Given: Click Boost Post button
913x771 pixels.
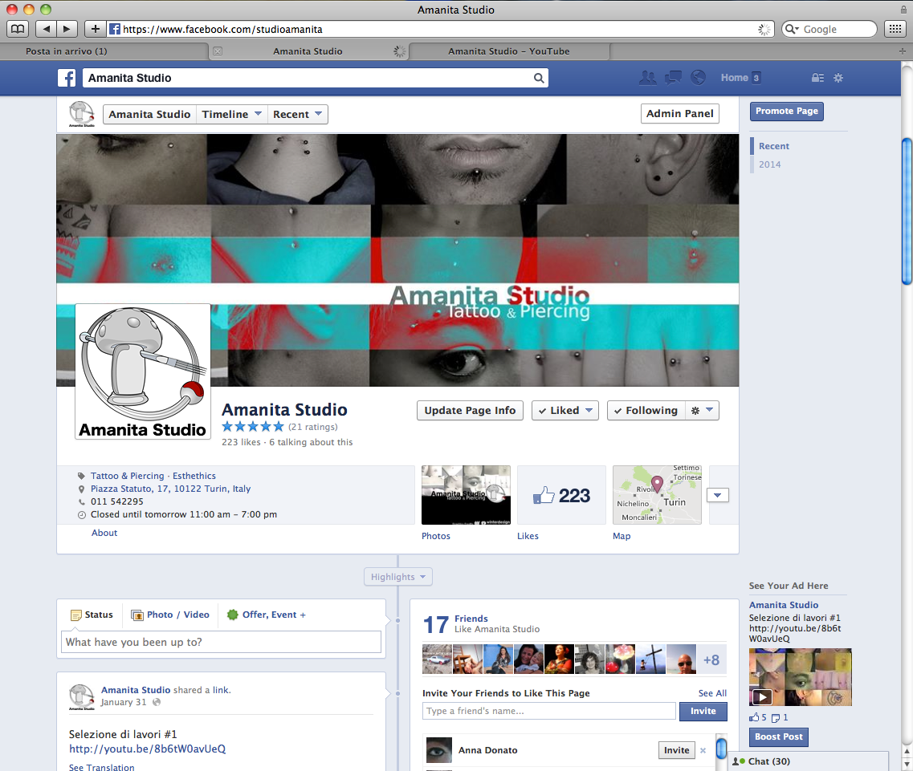Looking at the screenshot, I should tap(778, 737).
